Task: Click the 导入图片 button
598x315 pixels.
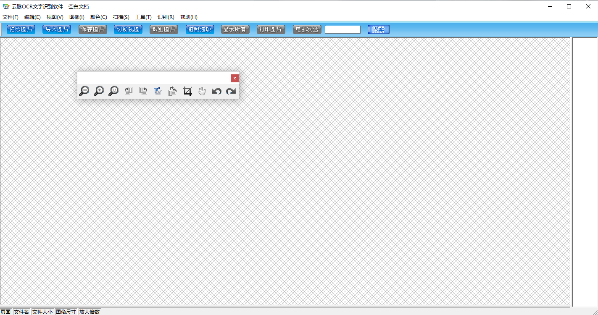Action: click(57, 29)
